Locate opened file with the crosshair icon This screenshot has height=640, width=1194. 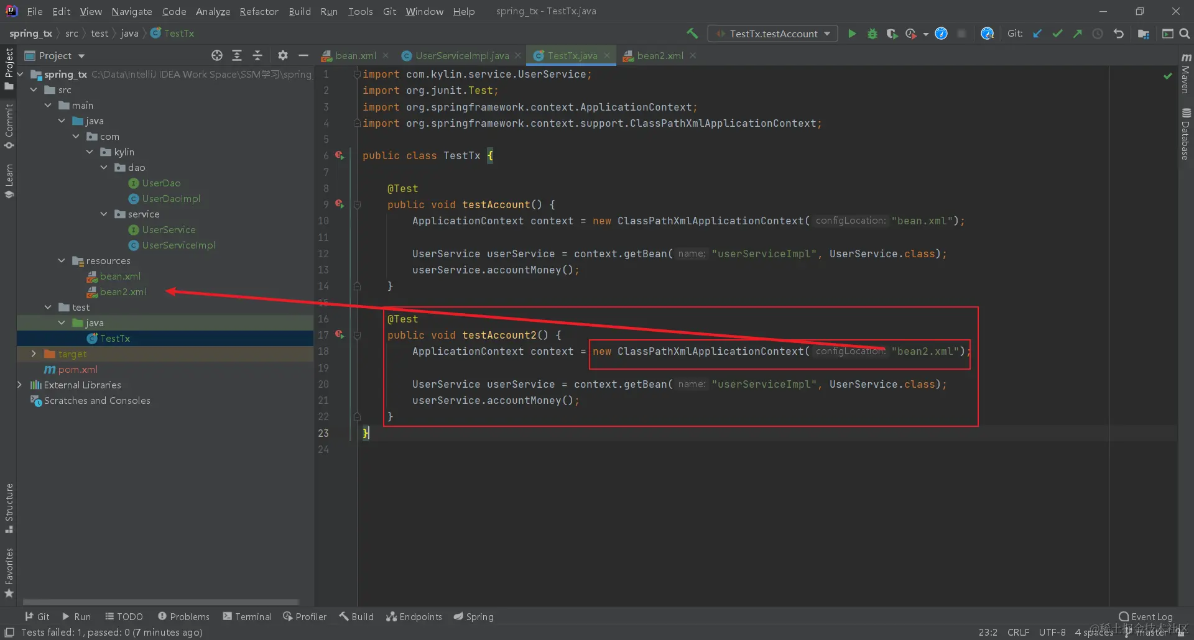[x=216, y=55]
